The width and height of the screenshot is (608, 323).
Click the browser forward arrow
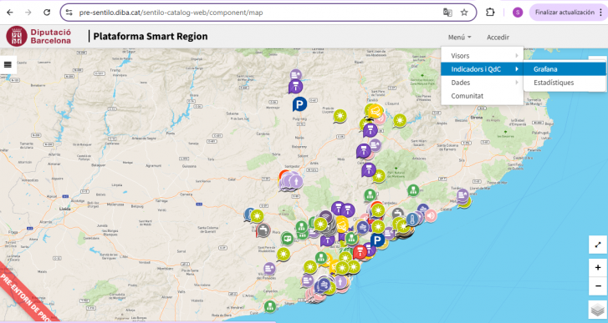28,13
